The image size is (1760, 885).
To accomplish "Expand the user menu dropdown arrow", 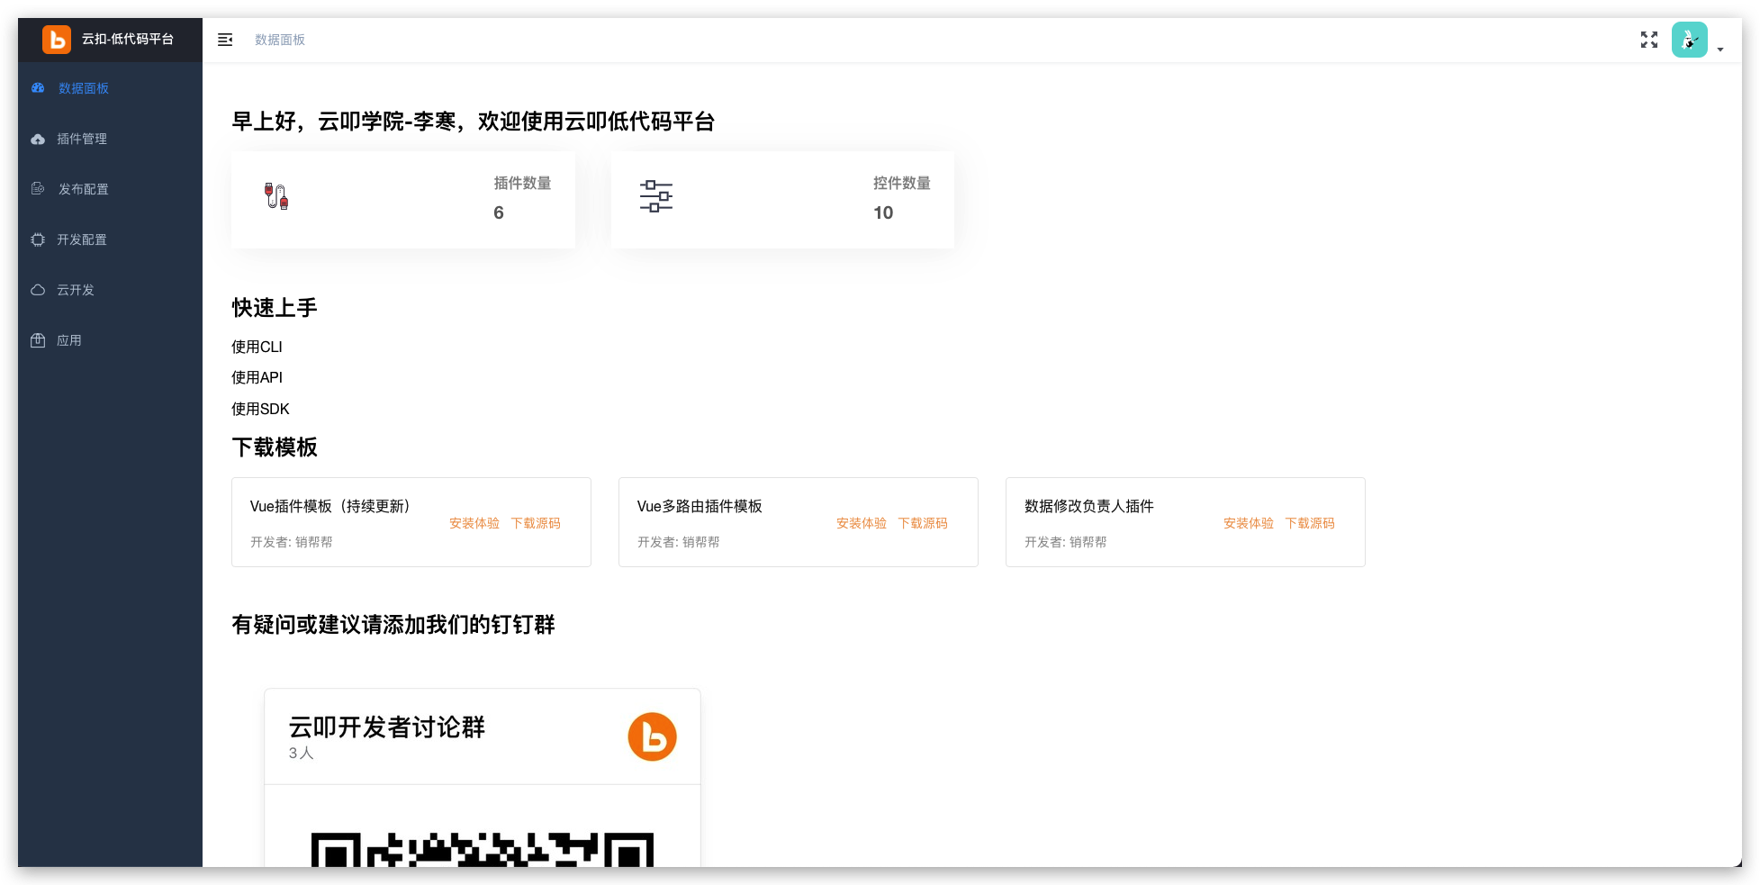I will point(1719,50).
